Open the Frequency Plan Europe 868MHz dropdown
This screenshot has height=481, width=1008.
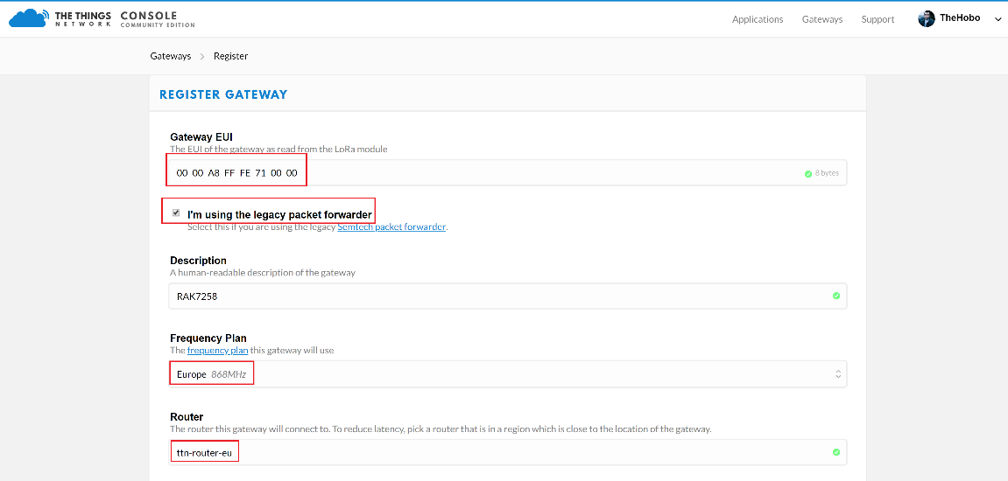coord(508,373)
